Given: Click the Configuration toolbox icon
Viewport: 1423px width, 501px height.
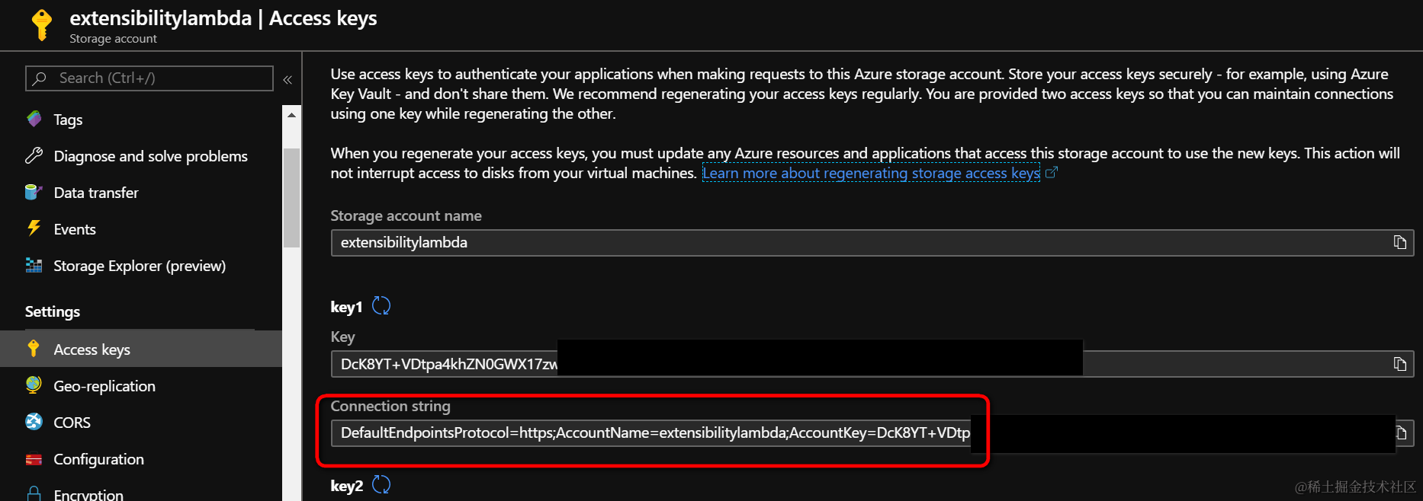Looking at the screenshot, I should click(34, 458).
